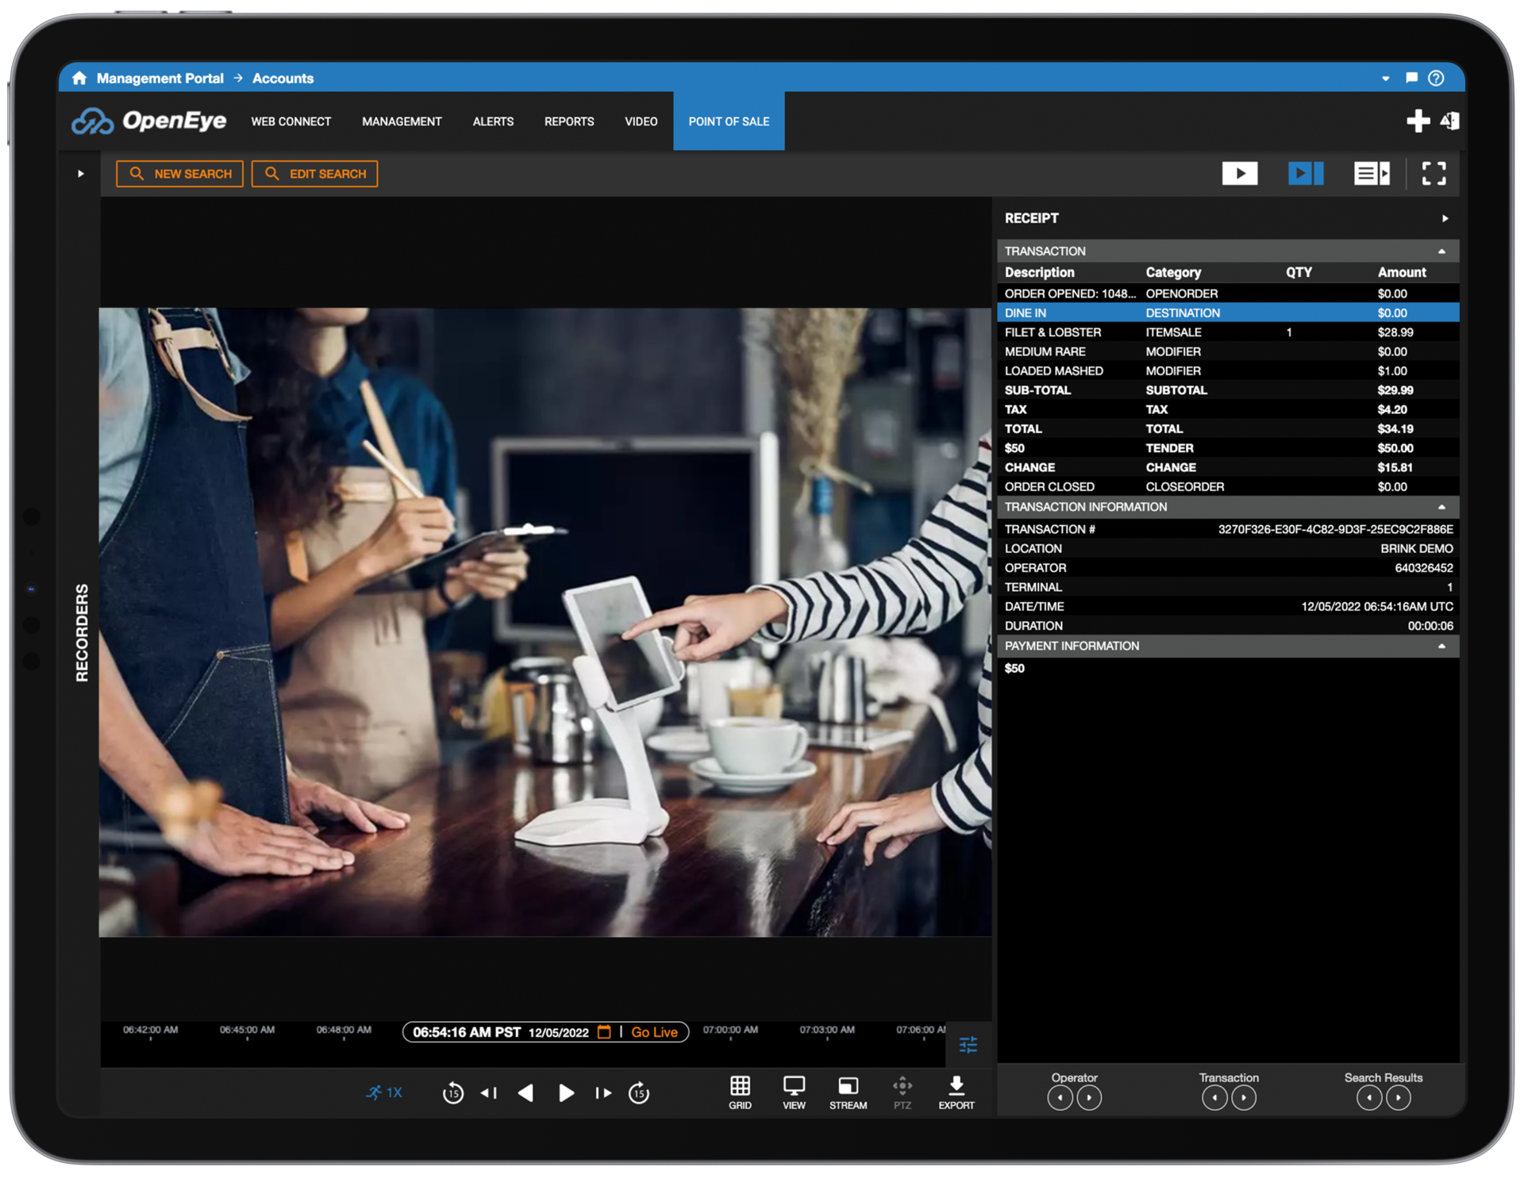The width and height of the screenshot is (1524, 1178).
Task: Open the add account plus icon
Action: tap(1418, 121)
